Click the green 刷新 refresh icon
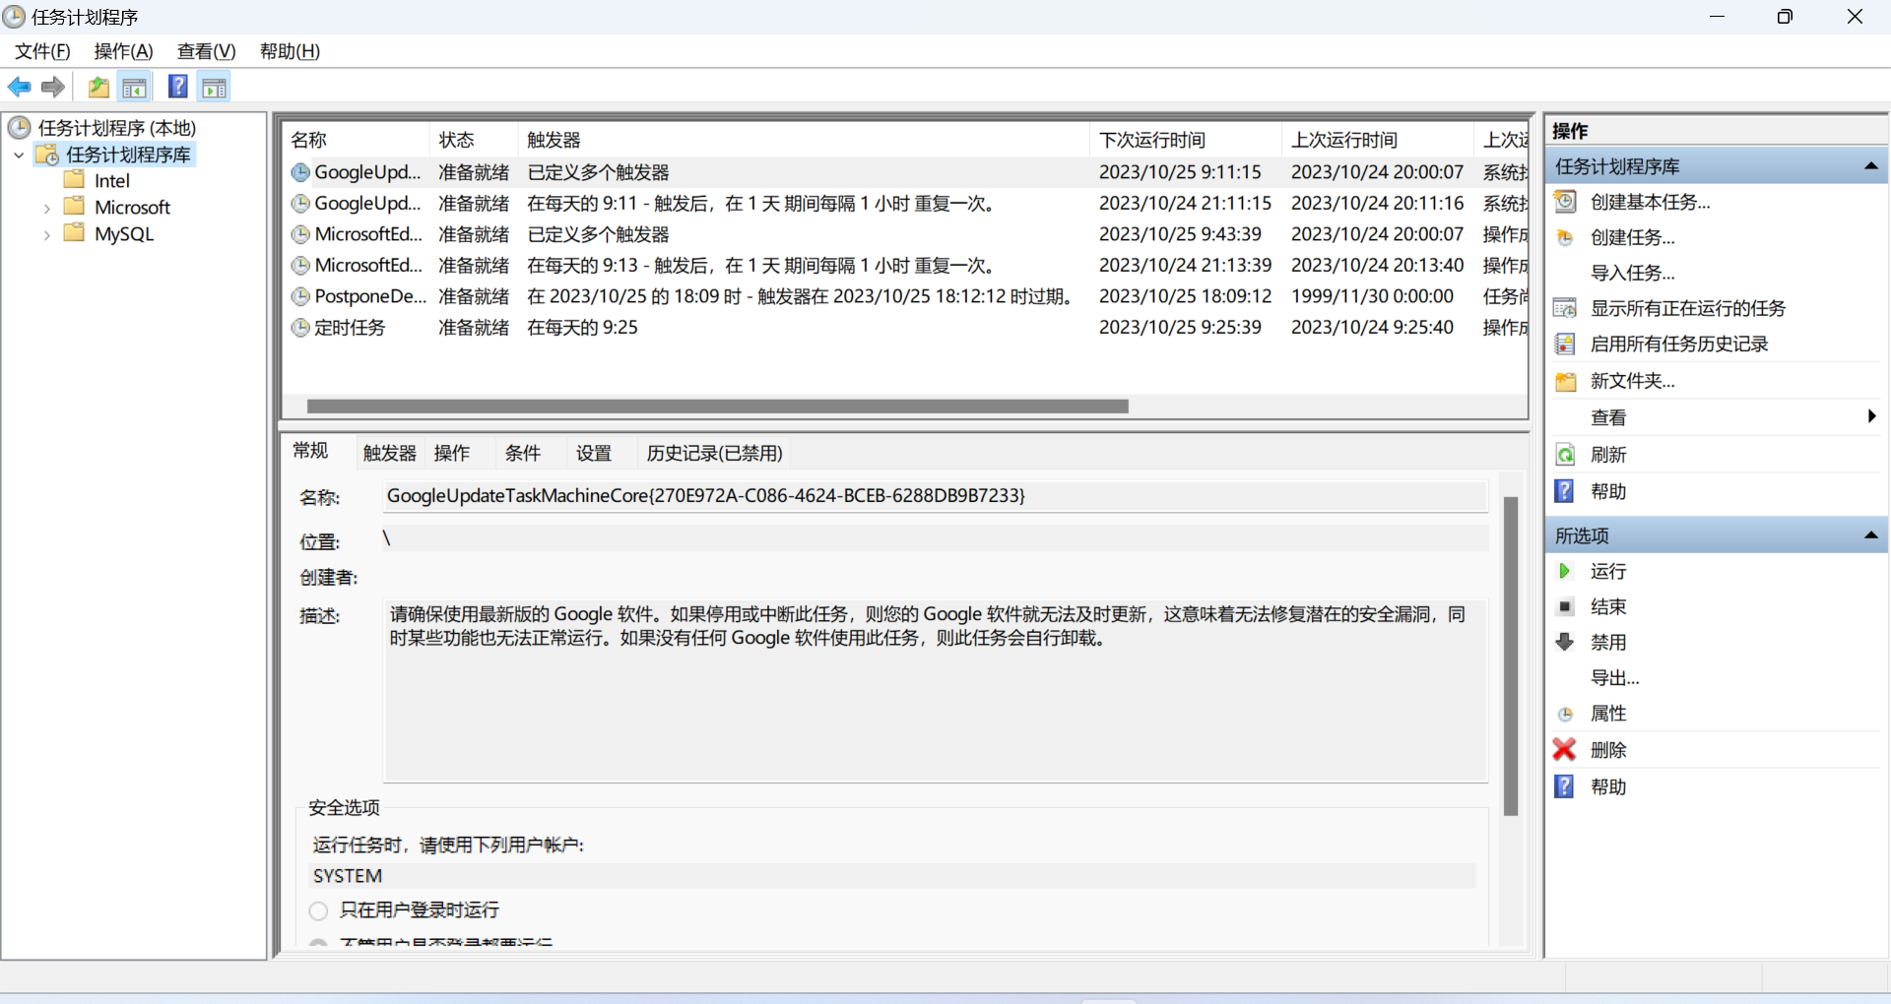 tap(1565, 455)
